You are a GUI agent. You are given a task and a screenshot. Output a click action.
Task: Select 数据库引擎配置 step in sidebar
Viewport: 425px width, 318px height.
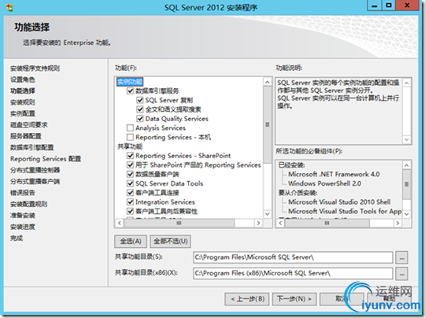click(32, 147)
